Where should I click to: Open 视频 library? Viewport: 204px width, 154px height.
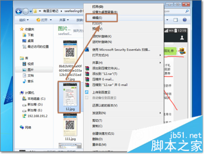28,64
